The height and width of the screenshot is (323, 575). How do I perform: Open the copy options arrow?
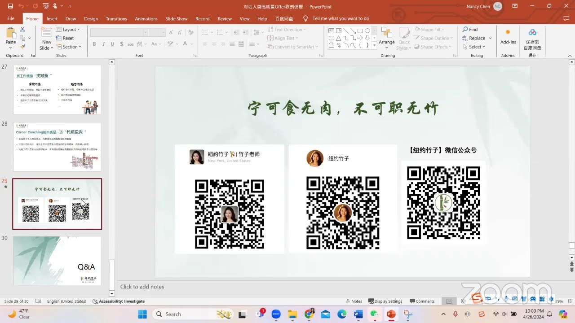[29, 38]
